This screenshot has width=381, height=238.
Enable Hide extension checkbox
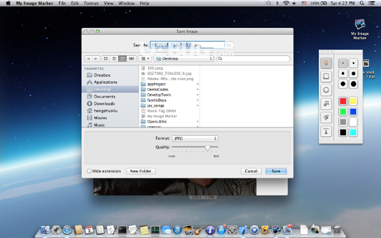coord(89,171)
